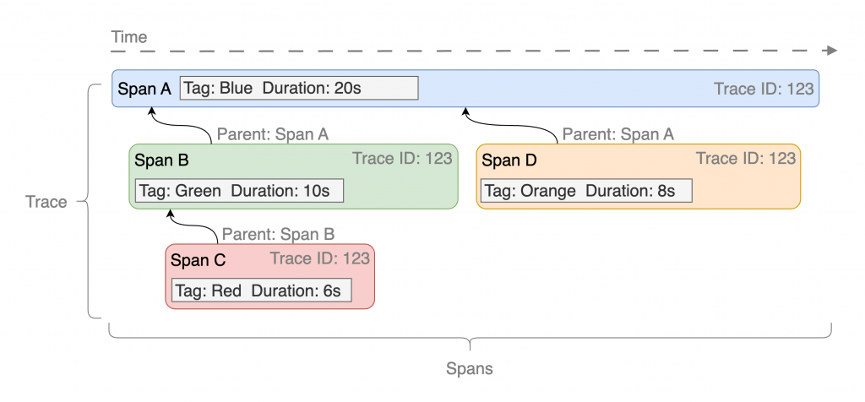Click the "Time" label above the dashed arrow
The image size is (865, 402).
pos(128,37)
